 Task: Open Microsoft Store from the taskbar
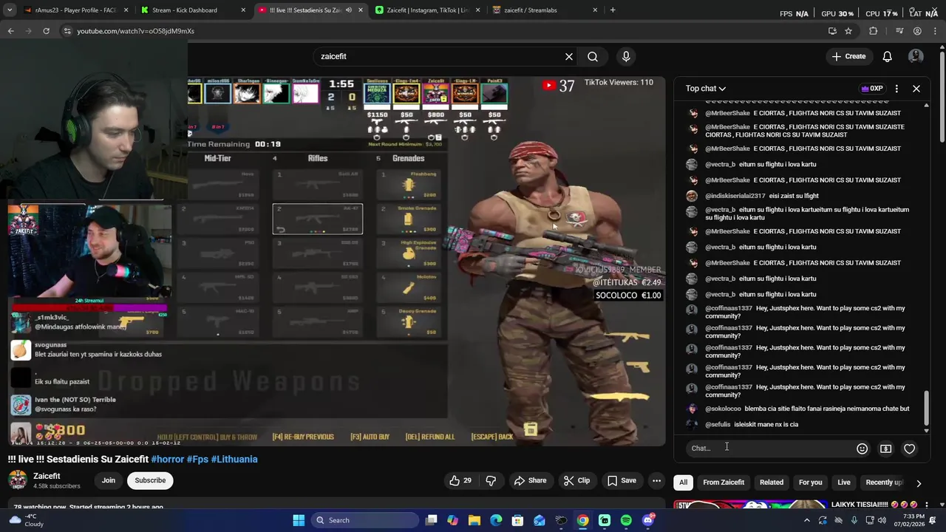(517, 520)
